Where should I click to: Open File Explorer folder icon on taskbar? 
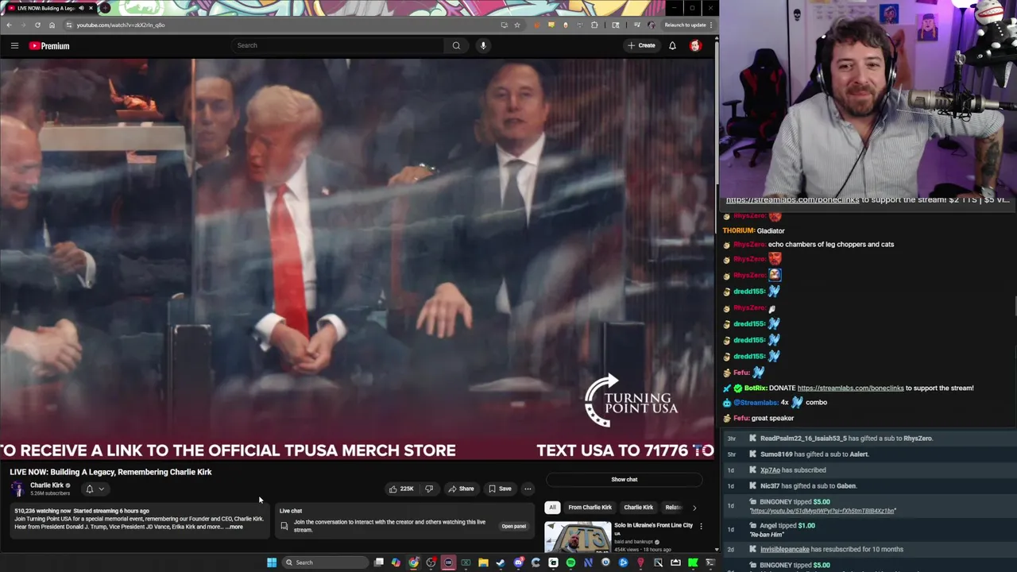(483, 562)
